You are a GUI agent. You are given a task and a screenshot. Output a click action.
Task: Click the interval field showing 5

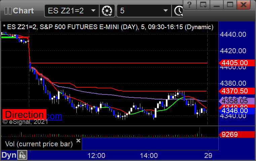(144, 11)
